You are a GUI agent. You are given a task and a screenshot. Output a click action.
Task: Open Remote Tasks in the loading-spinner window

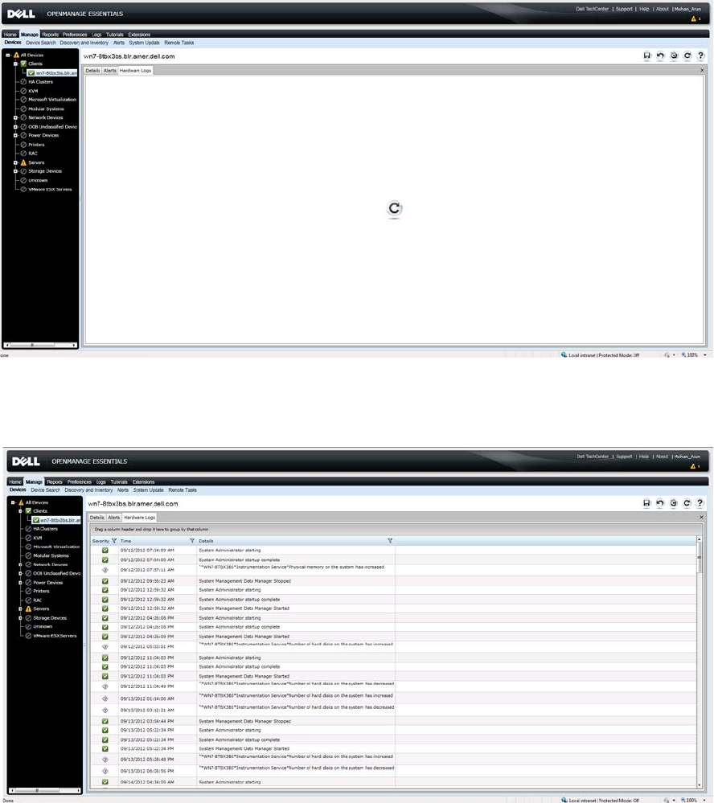tap(178, 43)
